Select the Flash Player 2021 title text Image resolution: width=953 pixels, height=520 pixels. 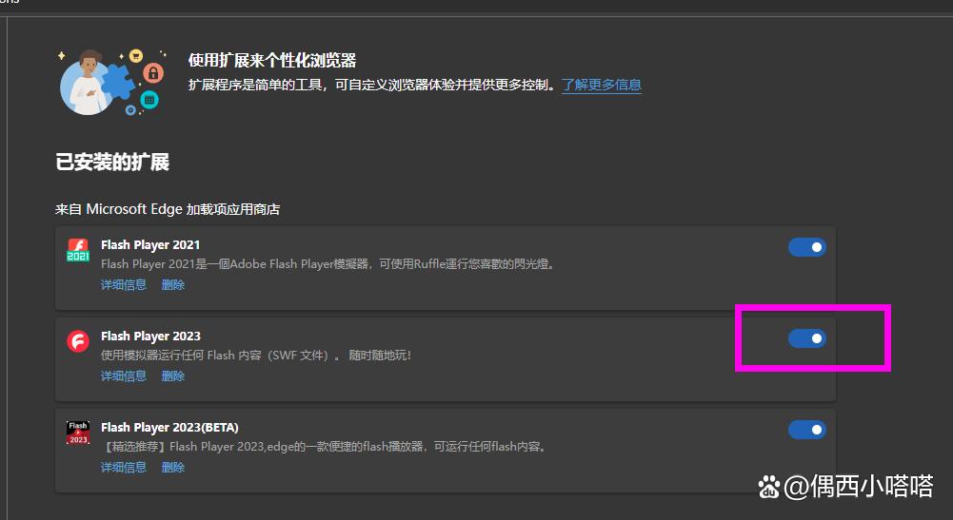[150, 244]
